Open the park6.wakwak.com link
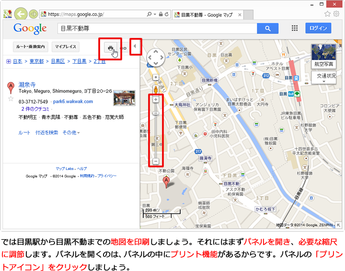 73,102
